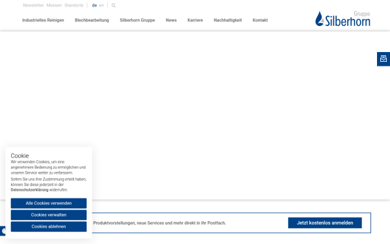Click the Silberhorn Gruppe logo
Image resolution: width=390 pixels, height=244 pixels.
pyautogui.click(x=343, y=19)
